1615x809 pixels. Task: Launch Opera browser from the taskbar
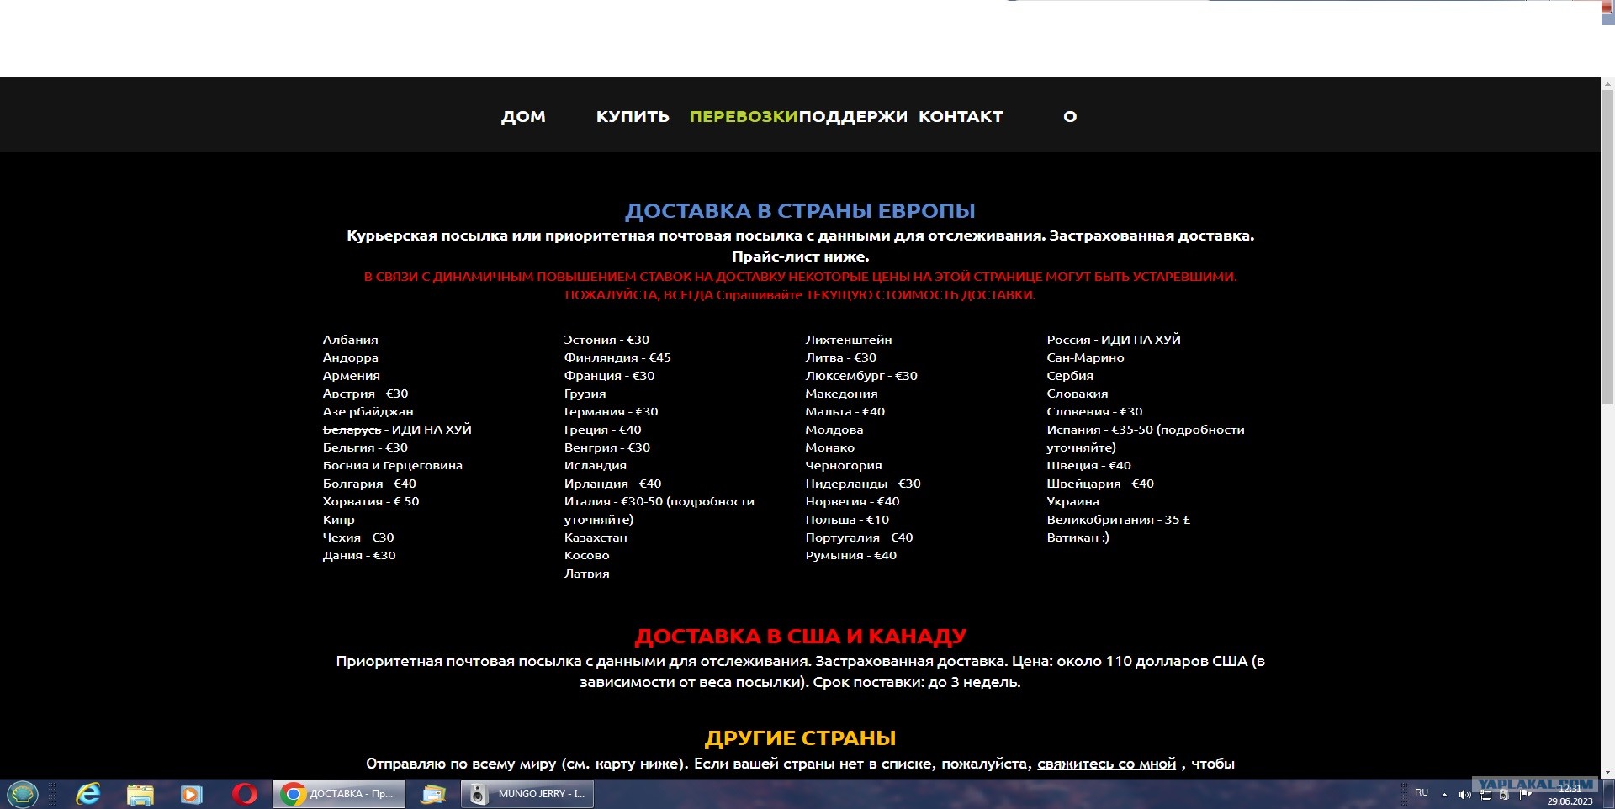pyautogui.click(x=245, y=794)
